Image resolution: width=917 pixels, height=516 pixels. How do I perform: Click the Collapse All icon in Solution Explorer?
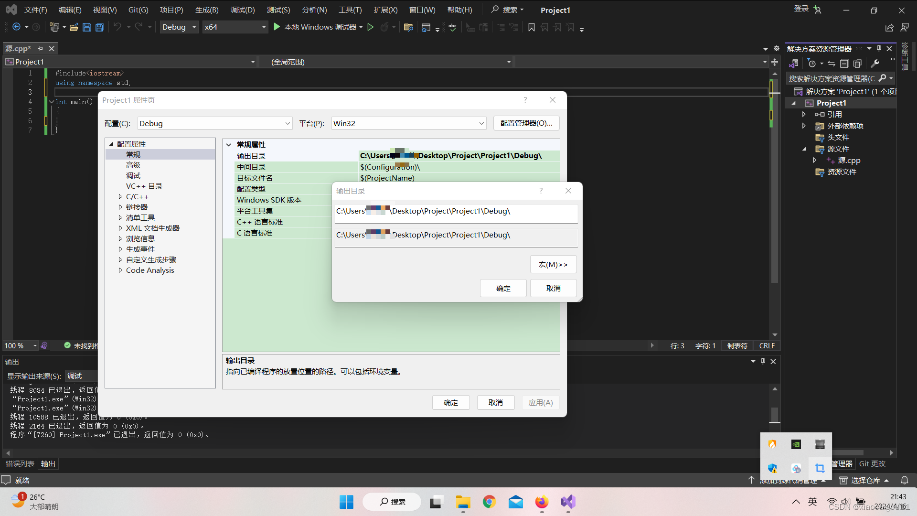pyautogui.click(x=844, y=64)
